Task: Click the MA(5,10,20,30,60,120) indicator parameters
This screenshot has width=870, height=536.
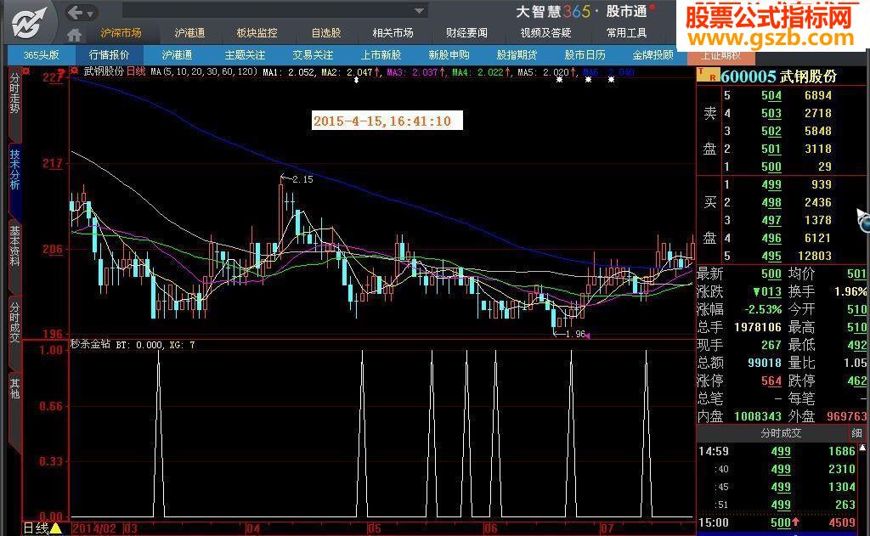Action: [204, 71]
